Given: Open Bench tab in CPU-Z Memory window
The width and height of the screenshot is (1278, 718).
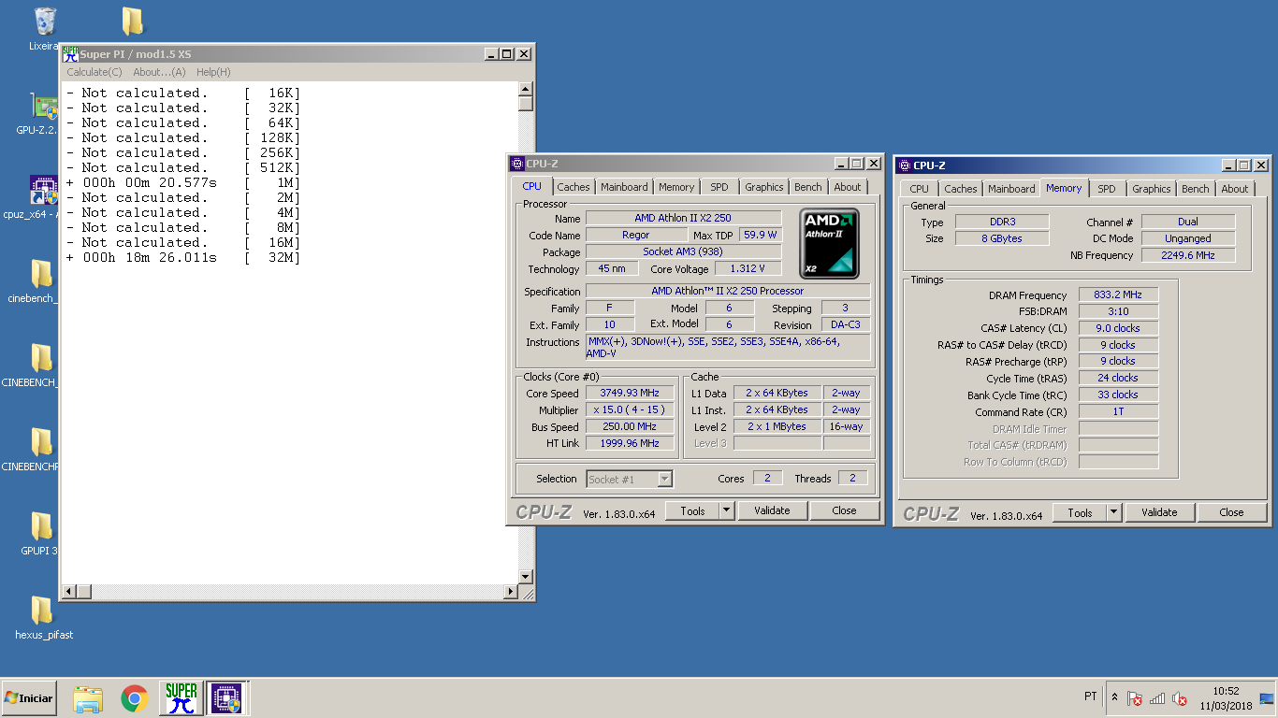Looking at the screenshot, I should click(x=1196, y=189).
